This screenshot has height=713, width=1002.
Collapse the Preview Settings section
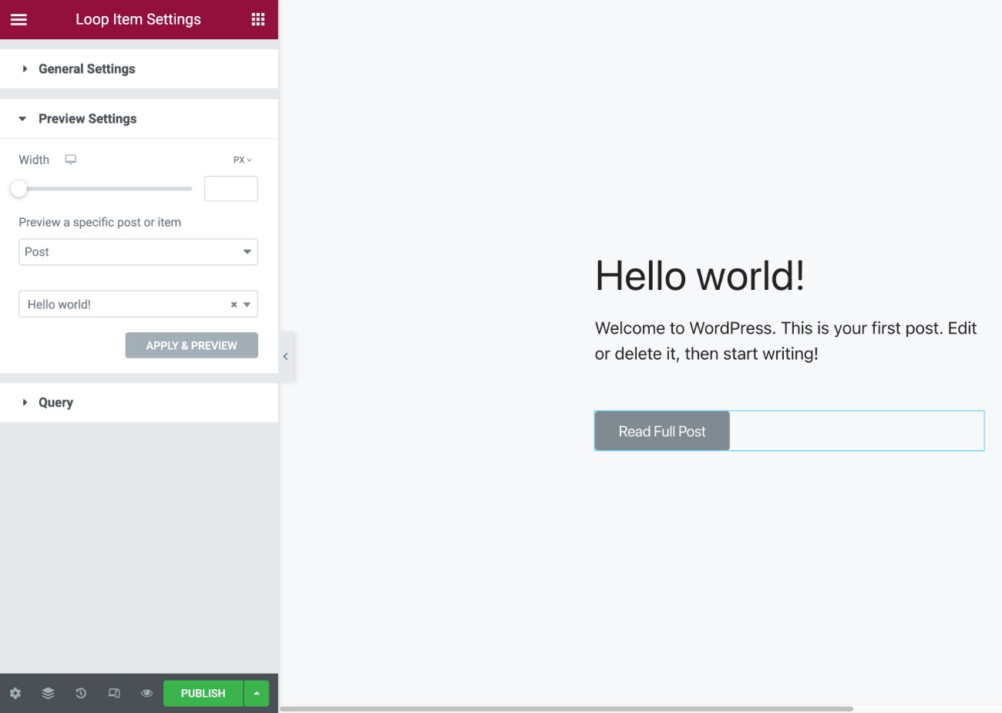pos(88,118)
